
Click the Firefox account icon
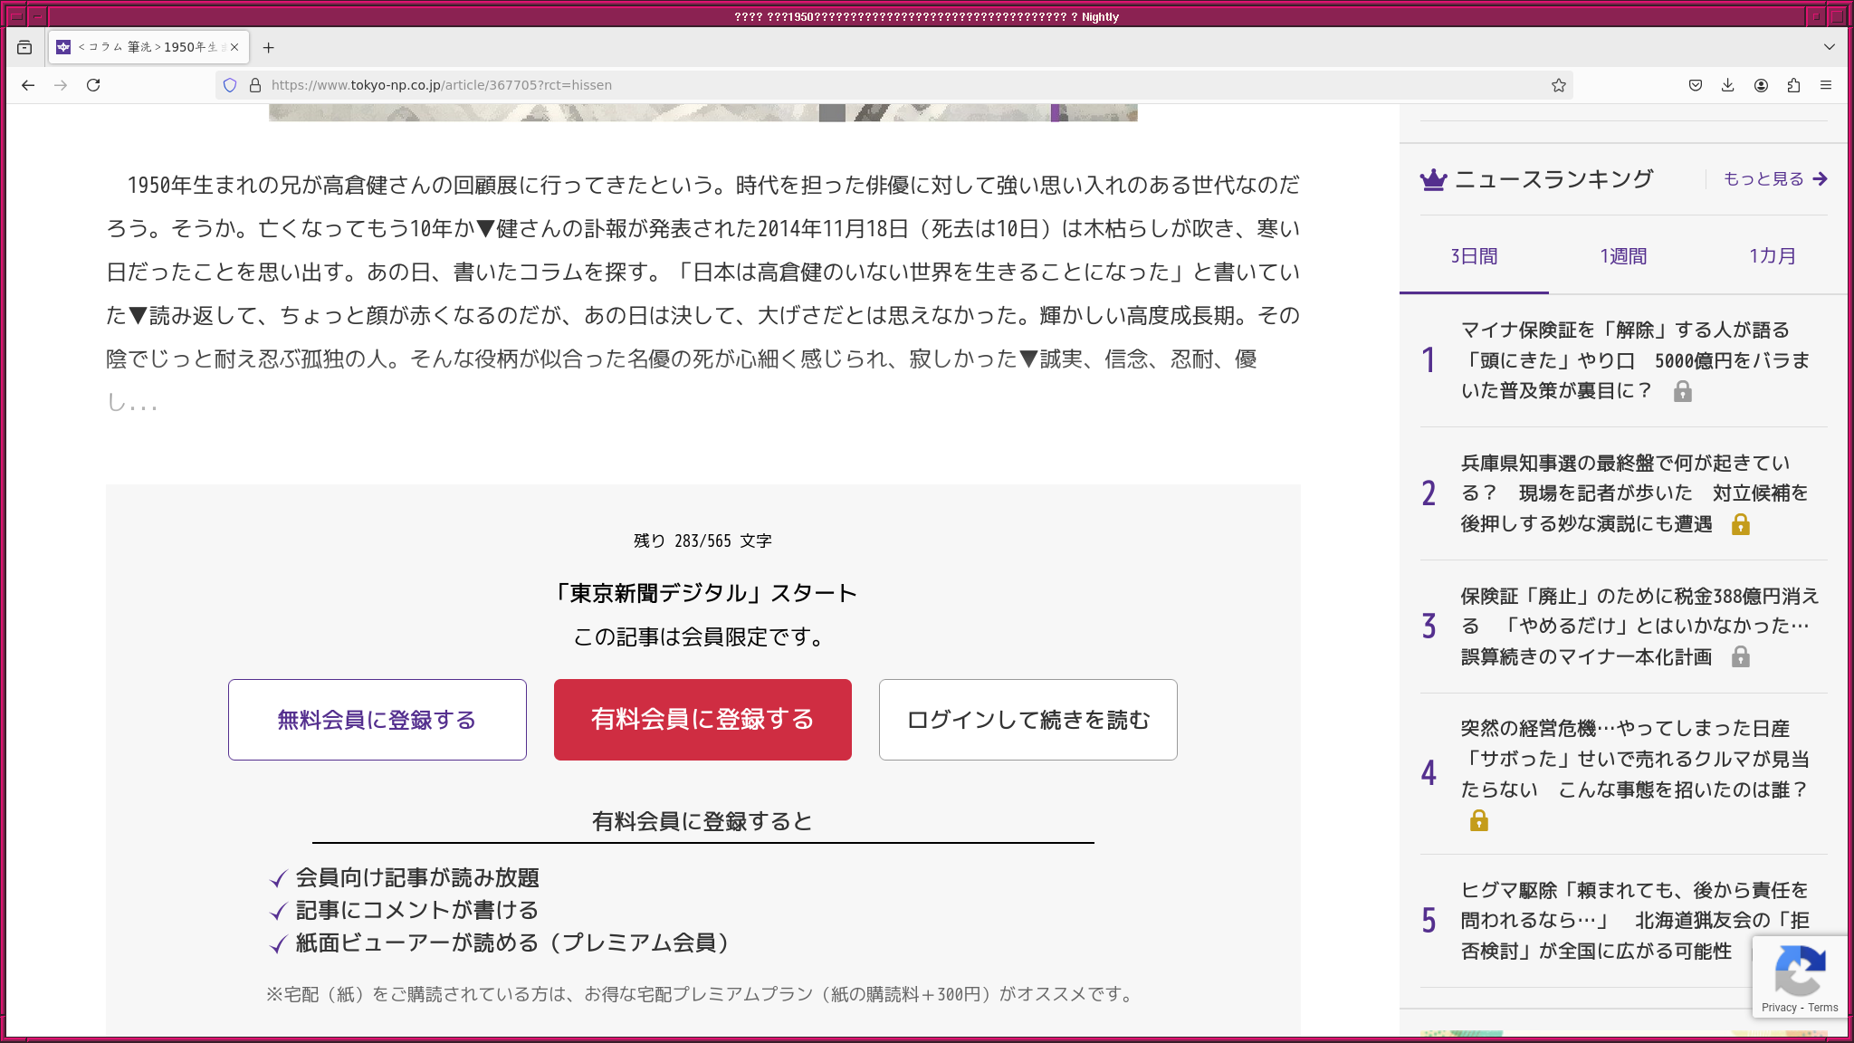click(1761, 85)
